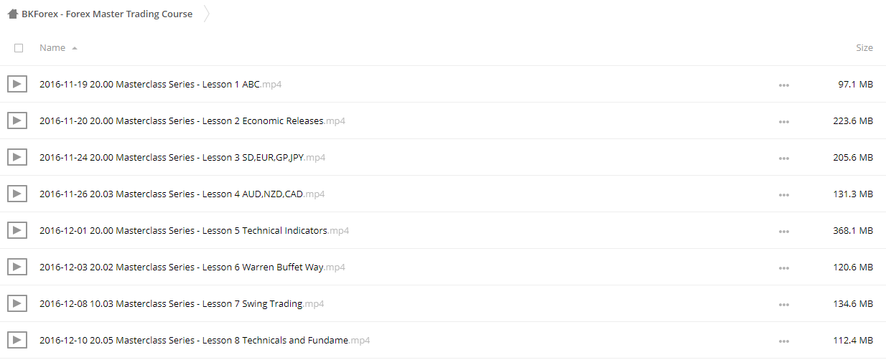
Task: Open the more options dots for Lesson 8
Action: tap(783, 341)
